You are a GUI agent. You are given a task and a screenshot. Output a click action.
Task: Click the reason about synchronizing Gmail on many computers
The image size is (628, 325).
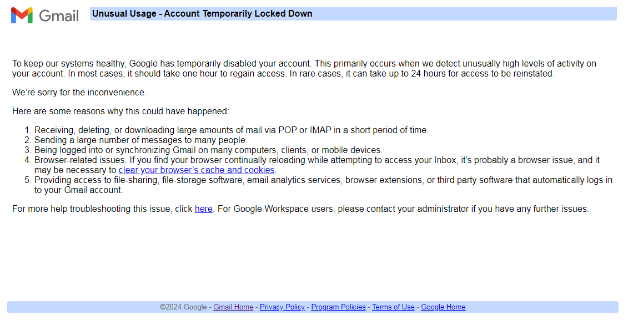coord(208,150)
